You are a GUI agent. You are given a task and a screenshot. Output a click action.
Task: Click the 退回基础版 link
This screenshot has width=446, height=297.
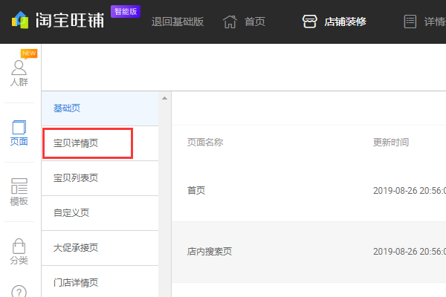pyautogui.click(x=177, y=22)
